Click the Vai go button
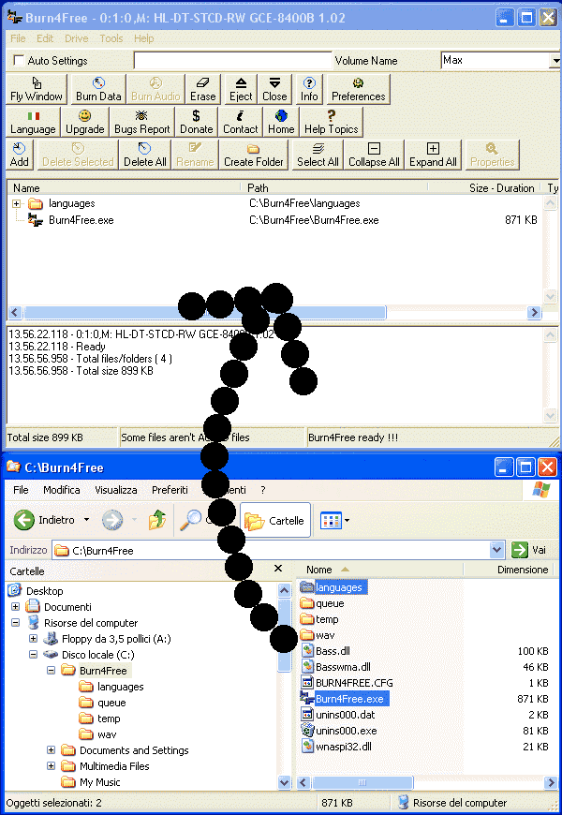Screen dimensions: 562x815 click(529, 550)
